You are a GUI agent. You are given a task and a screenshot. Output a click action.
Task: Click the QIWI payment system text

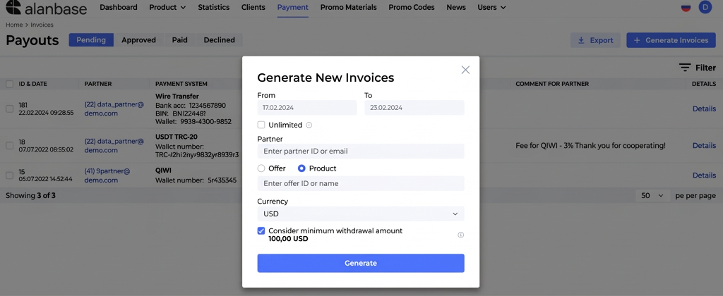tap(163, 171)
